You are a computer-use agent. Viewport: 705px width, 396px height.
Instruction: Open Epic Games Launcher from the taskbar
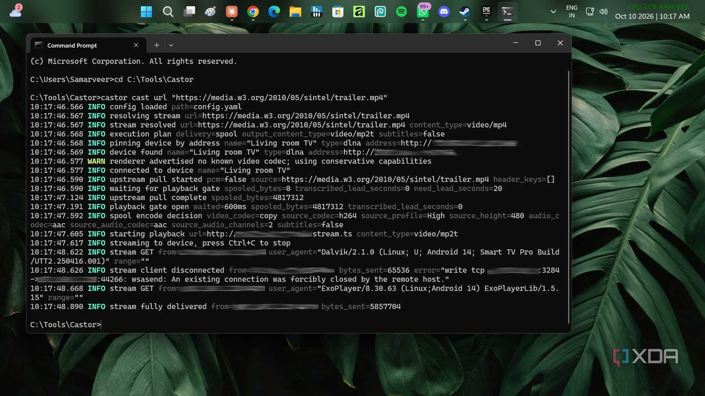(486, 12)
